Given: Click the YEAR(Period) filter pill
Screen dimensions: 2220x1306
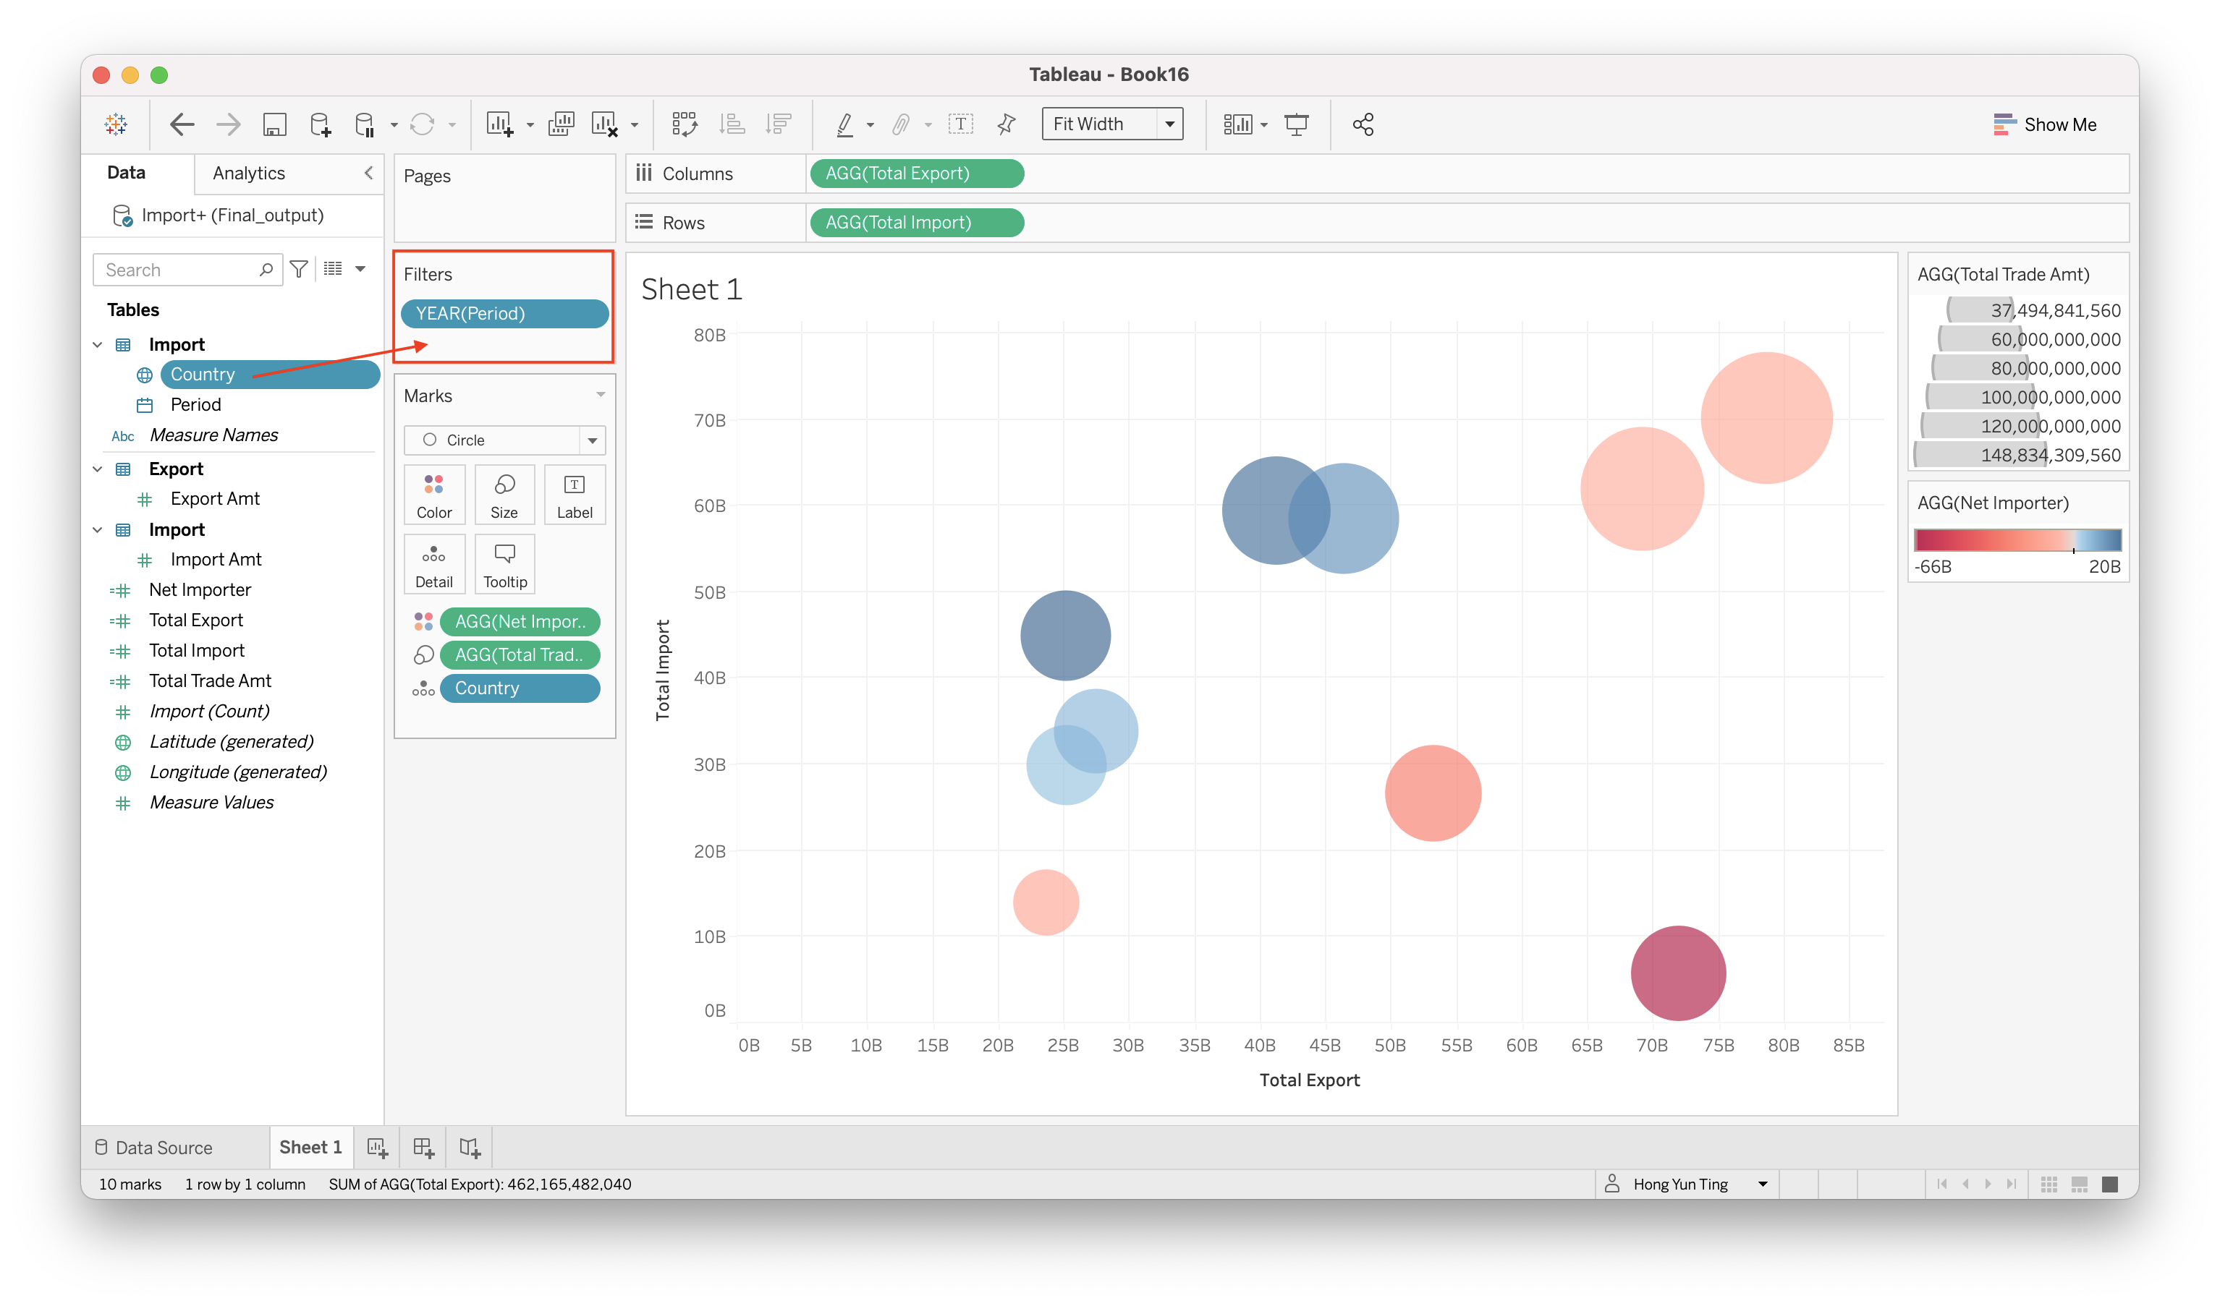Looking at the screenshot, I should point(504,314).
